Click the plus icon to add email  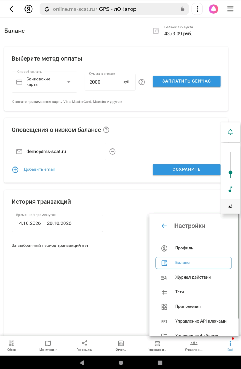pyautogui.click(x=15, y=169)
